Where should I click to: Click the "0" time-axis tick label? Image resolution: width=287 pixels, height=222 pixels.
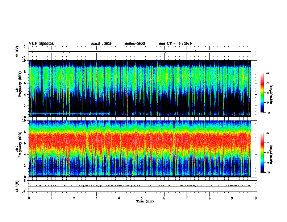29,198
